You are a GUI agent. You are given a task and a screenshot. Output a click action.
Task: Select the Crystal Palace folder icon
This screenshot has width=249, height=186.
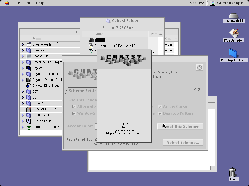pos(29,80)
